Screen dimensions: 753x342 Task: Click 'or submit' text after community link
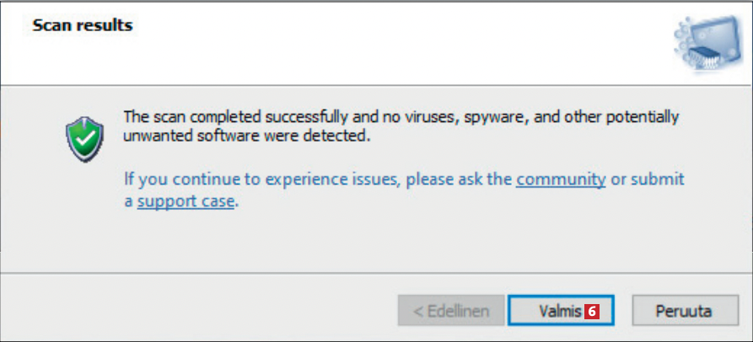click(x=648, y=179)
